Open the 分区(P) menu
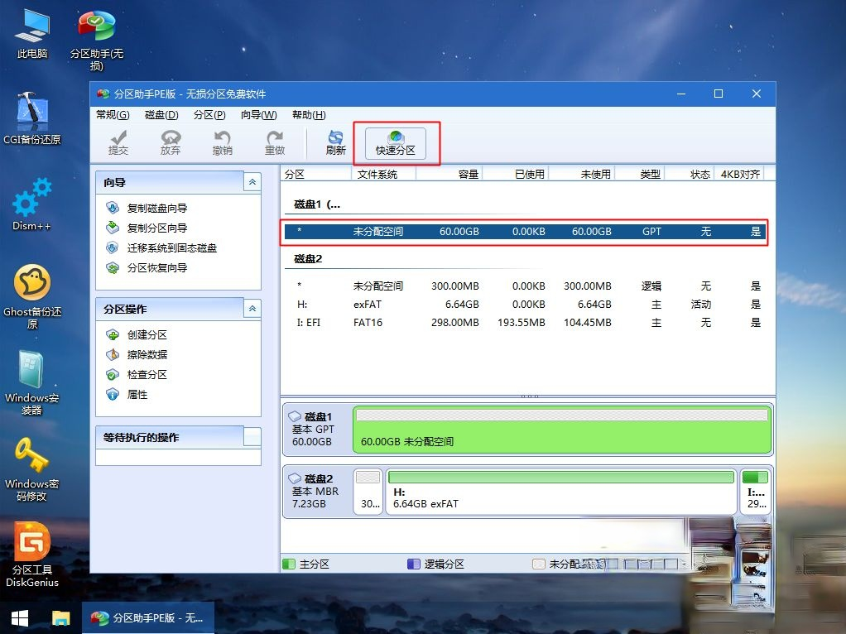Image resolution: width=846 pixels, height=634 pixels. 209,115
